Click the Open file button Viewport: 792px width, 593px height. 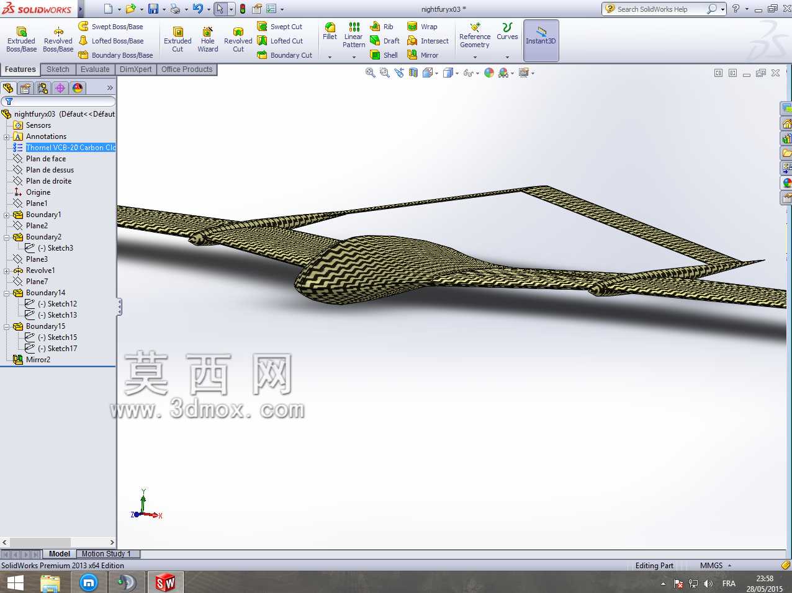(x=130, y=9)
